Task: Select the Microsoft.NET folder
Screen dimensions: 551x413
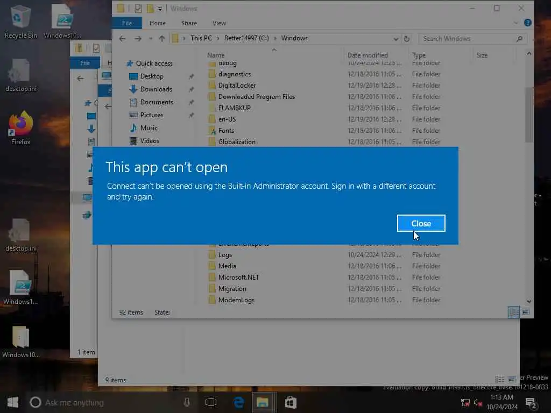Action: coord(238,277)
